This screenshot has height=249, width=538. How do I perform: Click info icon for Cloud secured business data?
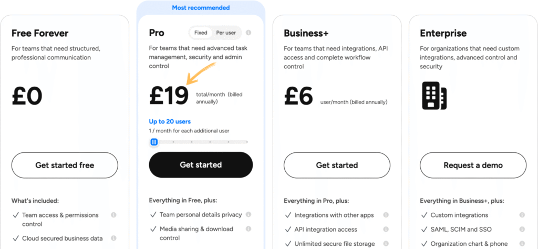(113, 238)
